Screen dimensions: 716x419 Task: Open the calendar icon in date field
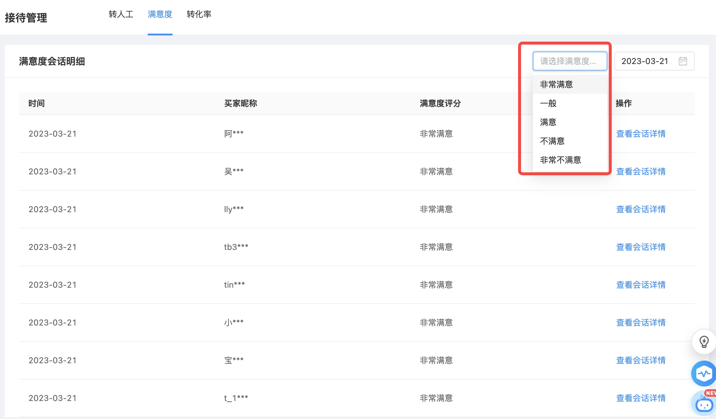[x=683, y=61]
